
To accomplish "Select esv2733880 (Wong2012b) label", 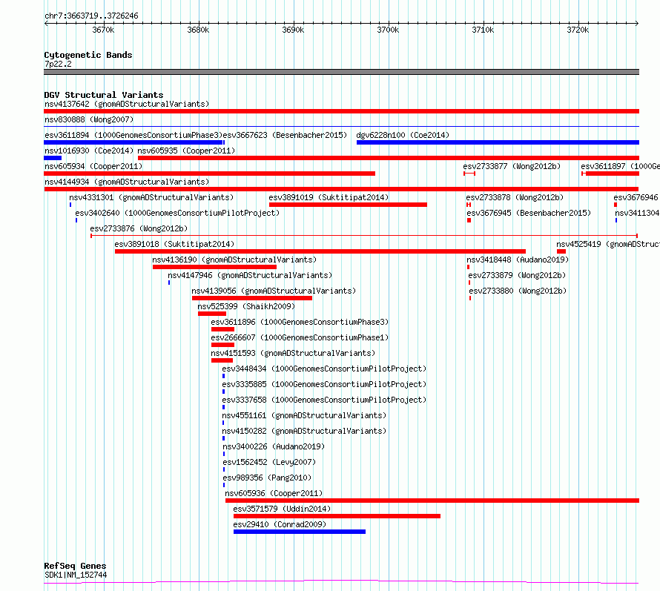I will [518, 291].
